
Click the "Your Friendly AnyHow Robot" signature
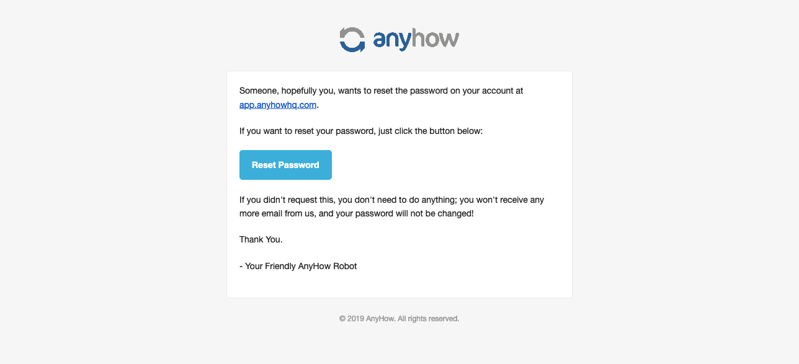pos(301,266)
